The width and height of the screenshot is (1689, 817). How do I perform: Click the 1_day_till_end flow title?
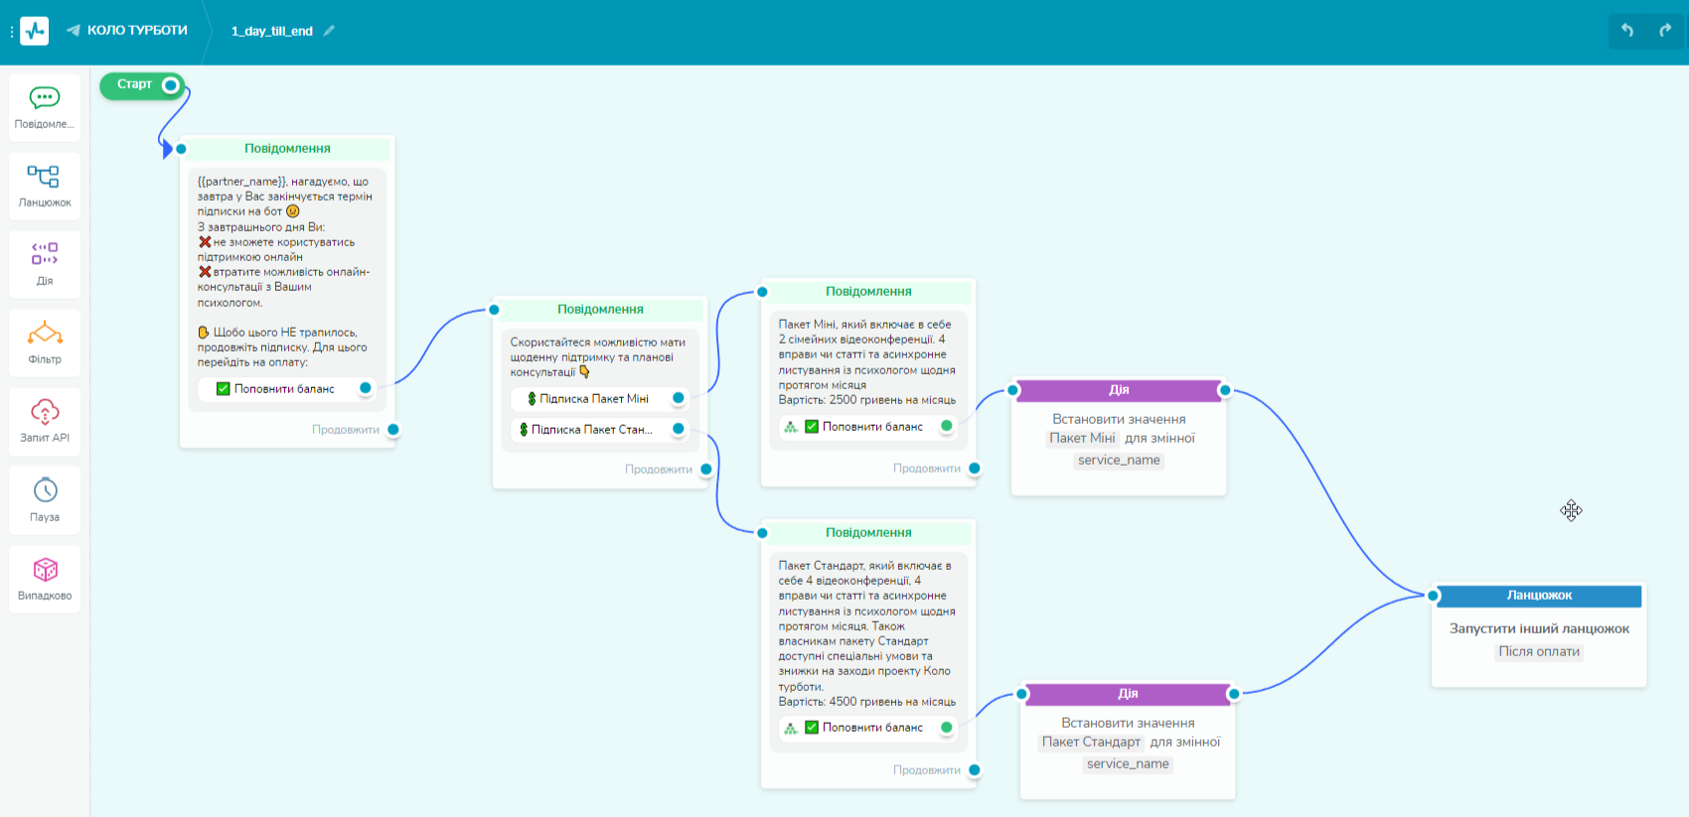[x=272, y=31]
